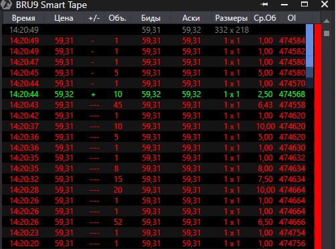
Task: Select the green 59,32 trade row
Action: click(x=154, y=94)
